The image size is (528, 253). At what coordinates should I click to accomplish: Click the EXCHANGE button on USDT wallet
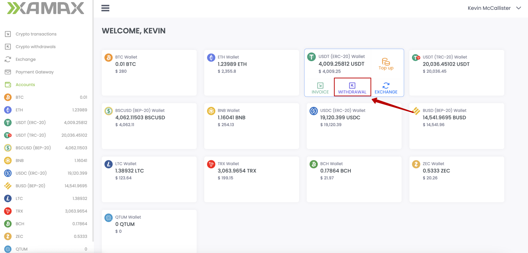coord(386,89)
